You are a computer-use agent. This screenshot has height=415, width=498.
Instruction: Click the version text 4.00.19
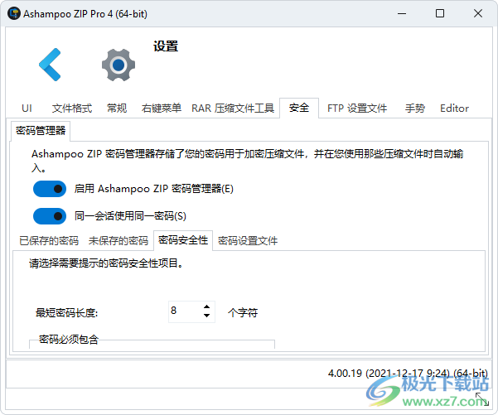(408, 373)
